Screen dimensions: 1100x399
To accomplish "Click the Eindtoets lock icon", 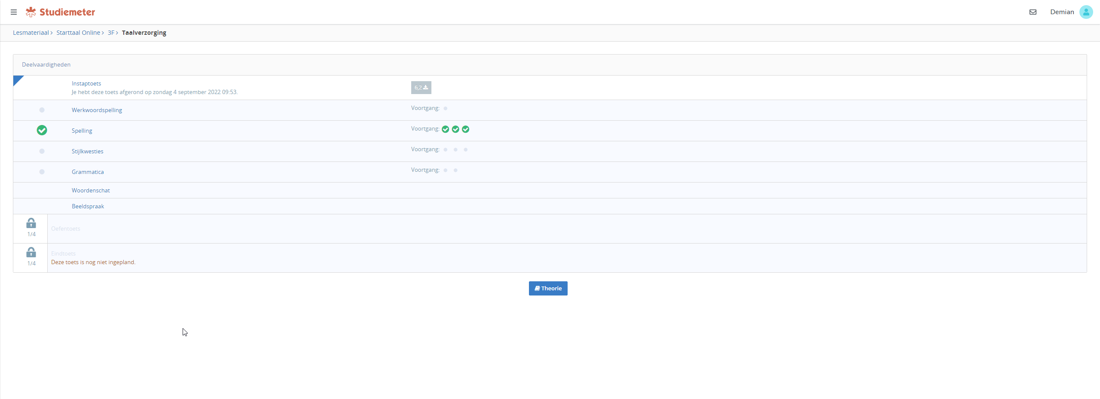I will (31, 253).
